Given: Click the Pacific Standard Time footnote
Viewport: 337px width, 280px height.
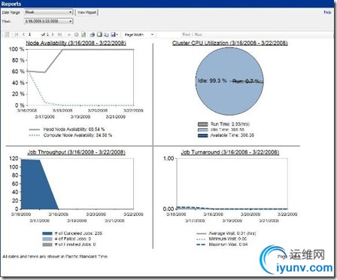Looking at the screenshot, I should (55, 257).
